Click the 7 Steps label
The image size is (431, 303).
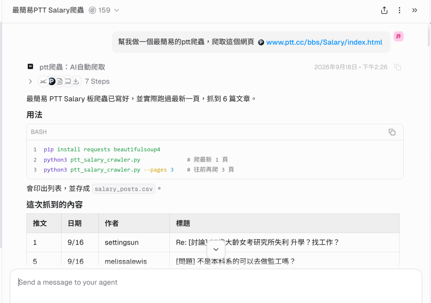[97, 82]
